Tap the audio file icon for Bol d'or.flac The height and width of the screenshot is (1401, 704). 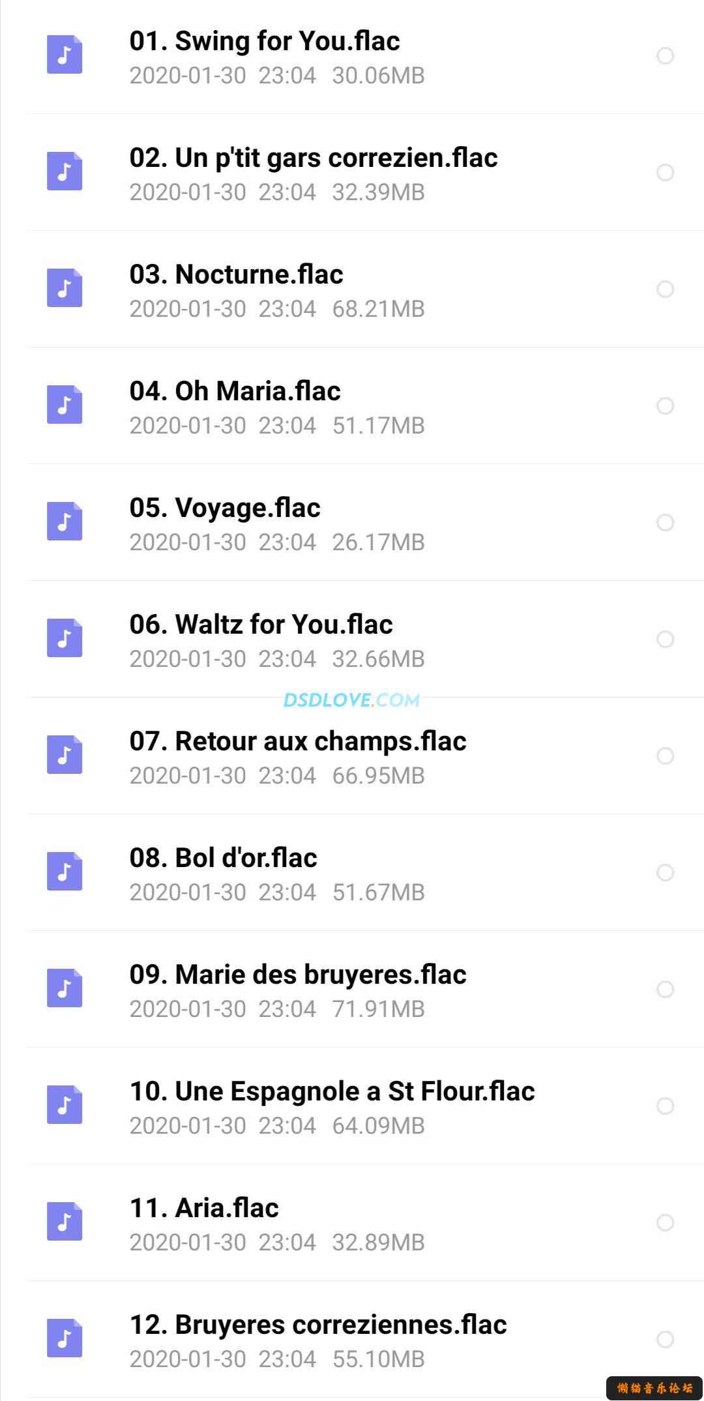(x=65, y=871)
